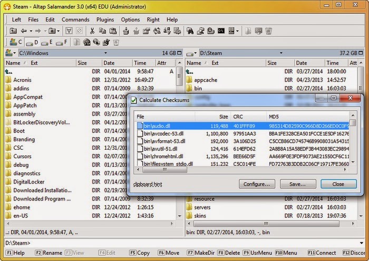Click the Paste clipboard icon
The image size is (369, 261).
[x=113, y=31]
